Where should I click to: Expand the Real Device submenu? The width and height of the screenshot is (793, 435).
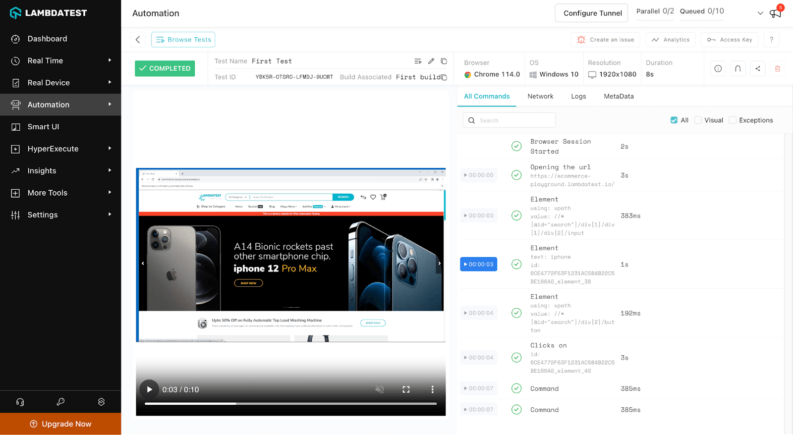tap(110, 82)
